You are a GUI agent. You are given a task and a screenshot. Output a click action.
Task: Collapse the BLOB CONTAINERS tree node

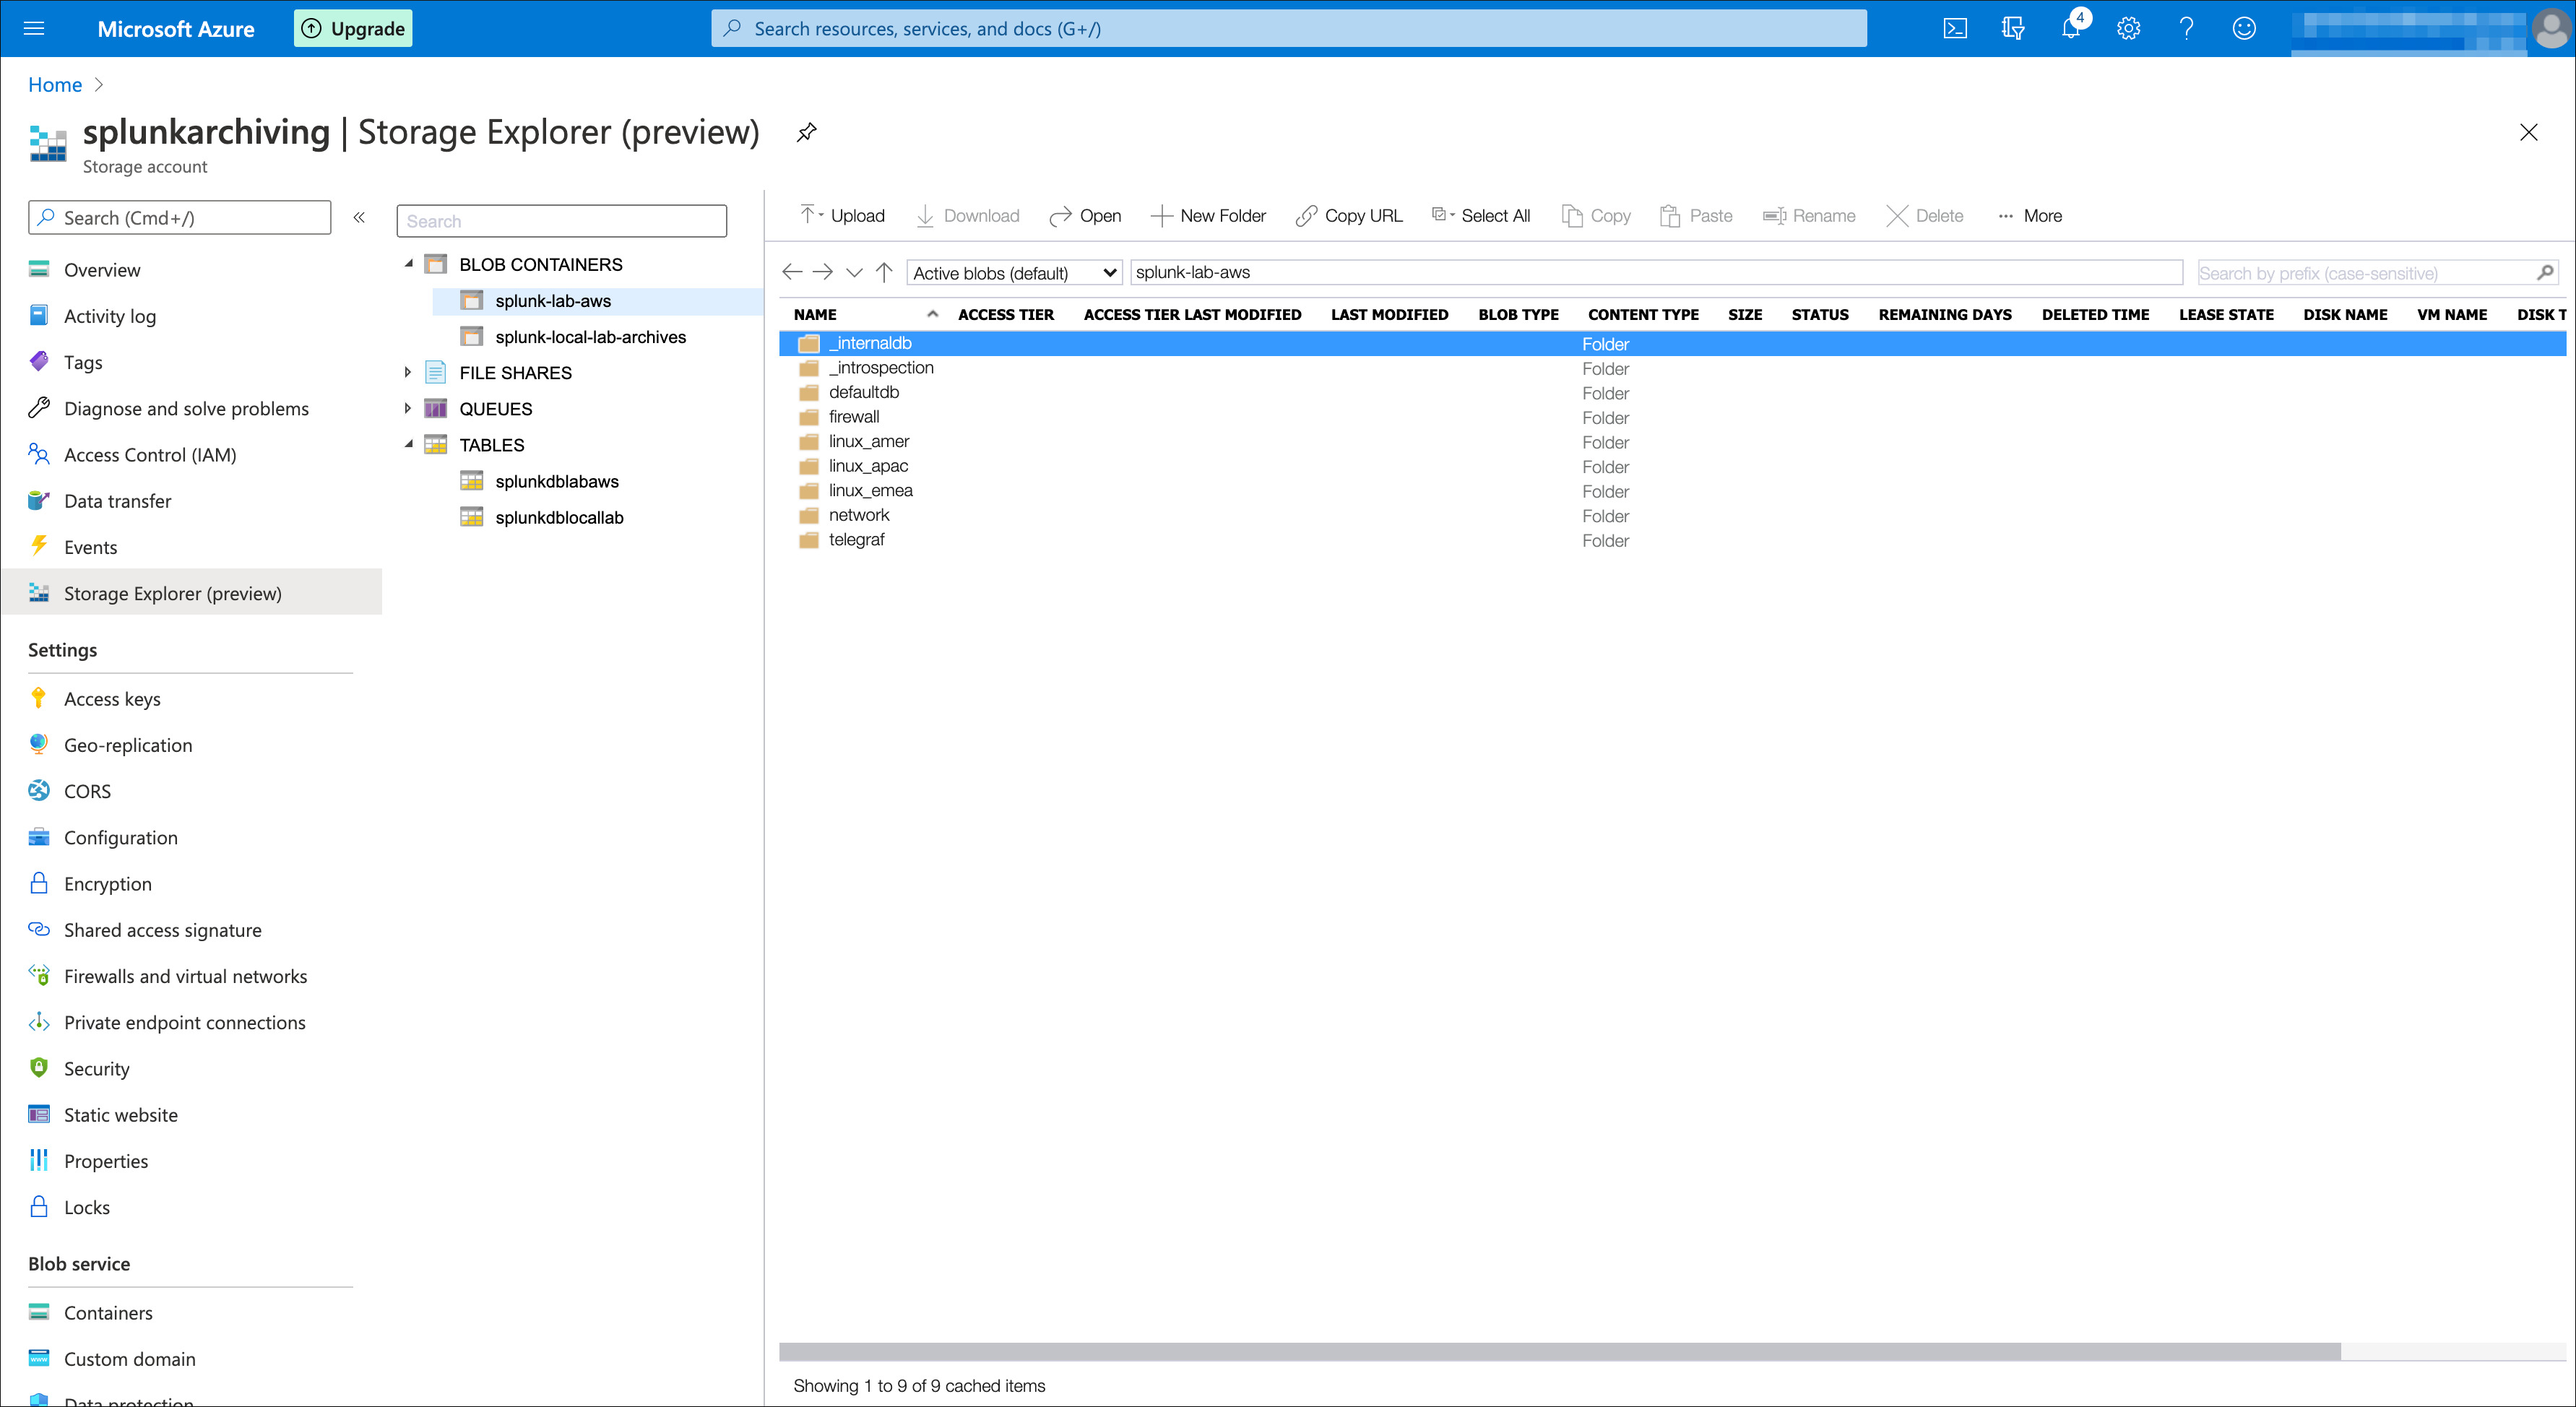point(408,264)
